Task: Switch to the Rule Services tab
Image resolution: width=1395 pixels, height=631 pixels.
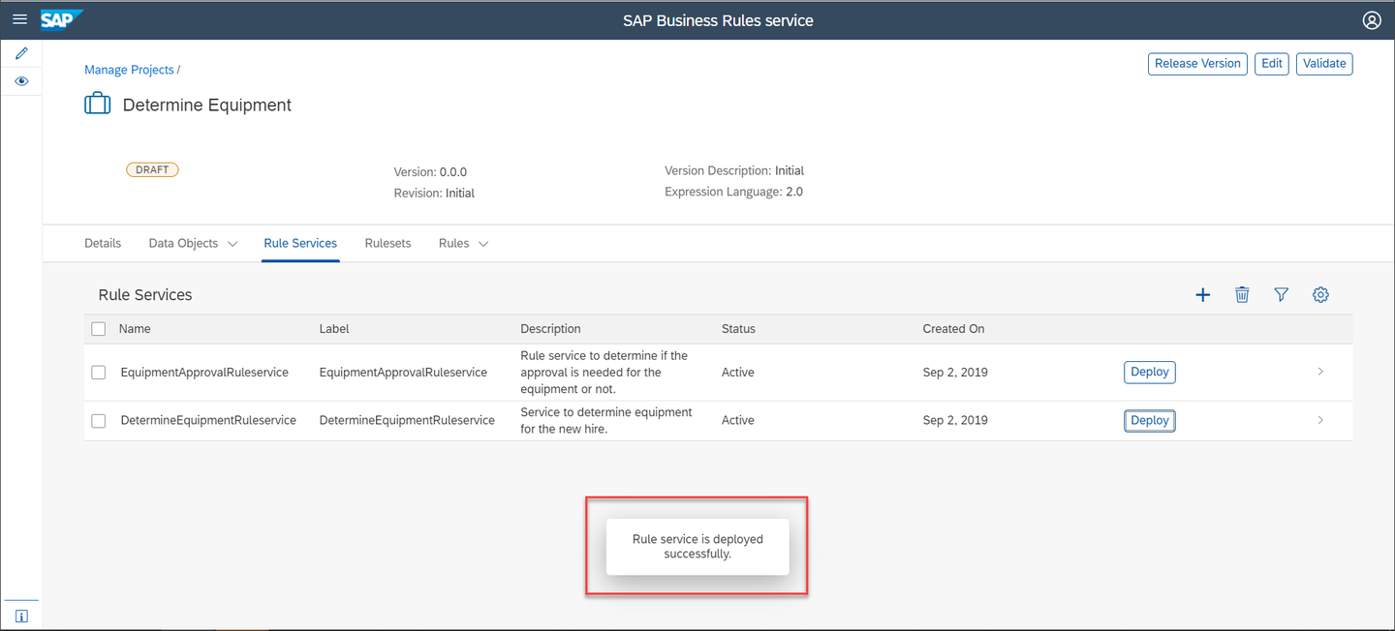Action: 300,244
